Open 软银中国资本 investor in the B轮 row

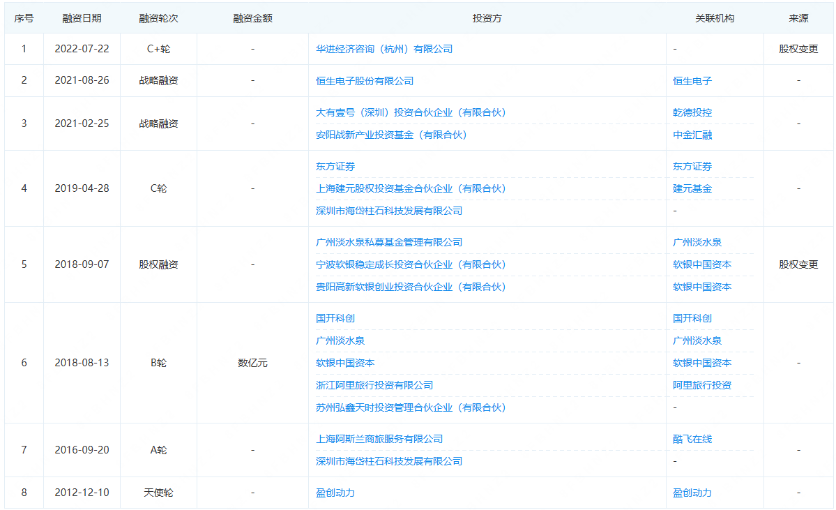(345, 363)
